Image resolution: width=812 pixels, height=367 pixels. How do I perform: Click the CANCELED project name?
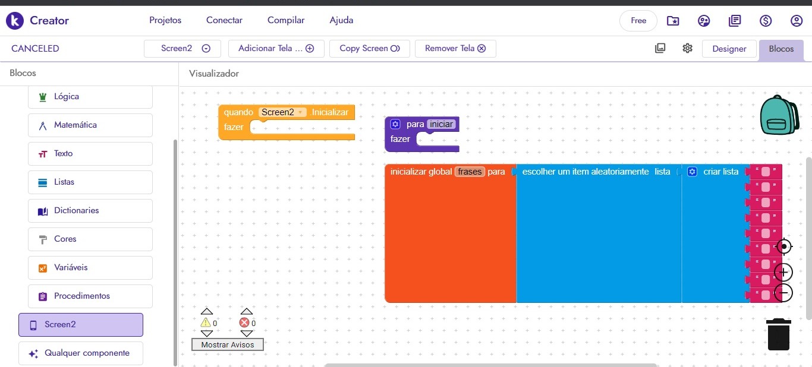(x=35, y=49)
